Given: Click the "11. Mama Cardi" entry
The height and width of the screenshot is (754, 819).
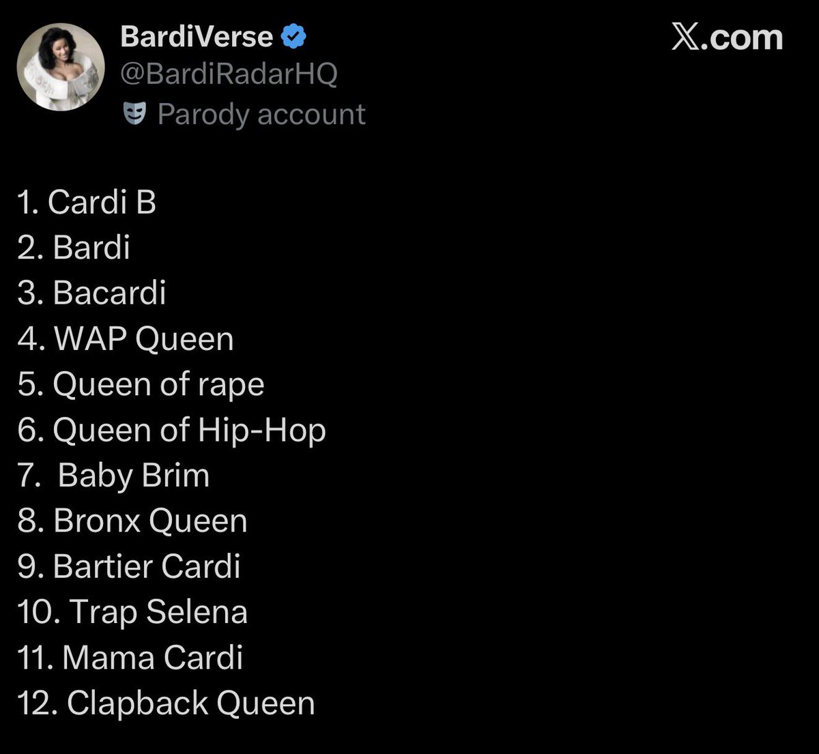Looking at the screenshot, I should point(130,658).
